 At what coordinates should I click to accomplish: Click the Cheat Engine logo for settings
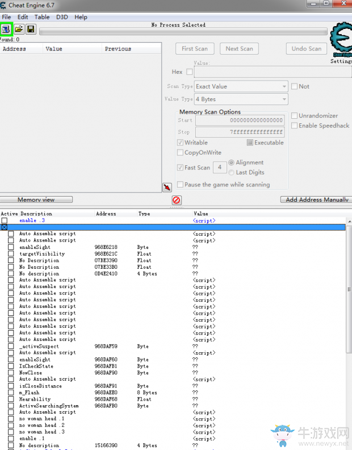pos(341,39)
